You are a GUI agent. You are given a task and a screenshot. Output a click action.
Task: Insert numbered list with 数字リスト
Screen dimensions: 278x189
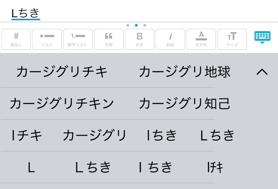click(x=78, y=39)
